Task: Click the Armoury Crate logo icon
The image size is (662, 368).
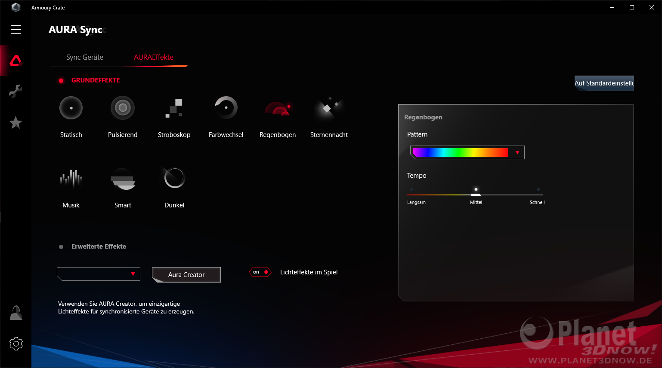Action: coord(16,7)
